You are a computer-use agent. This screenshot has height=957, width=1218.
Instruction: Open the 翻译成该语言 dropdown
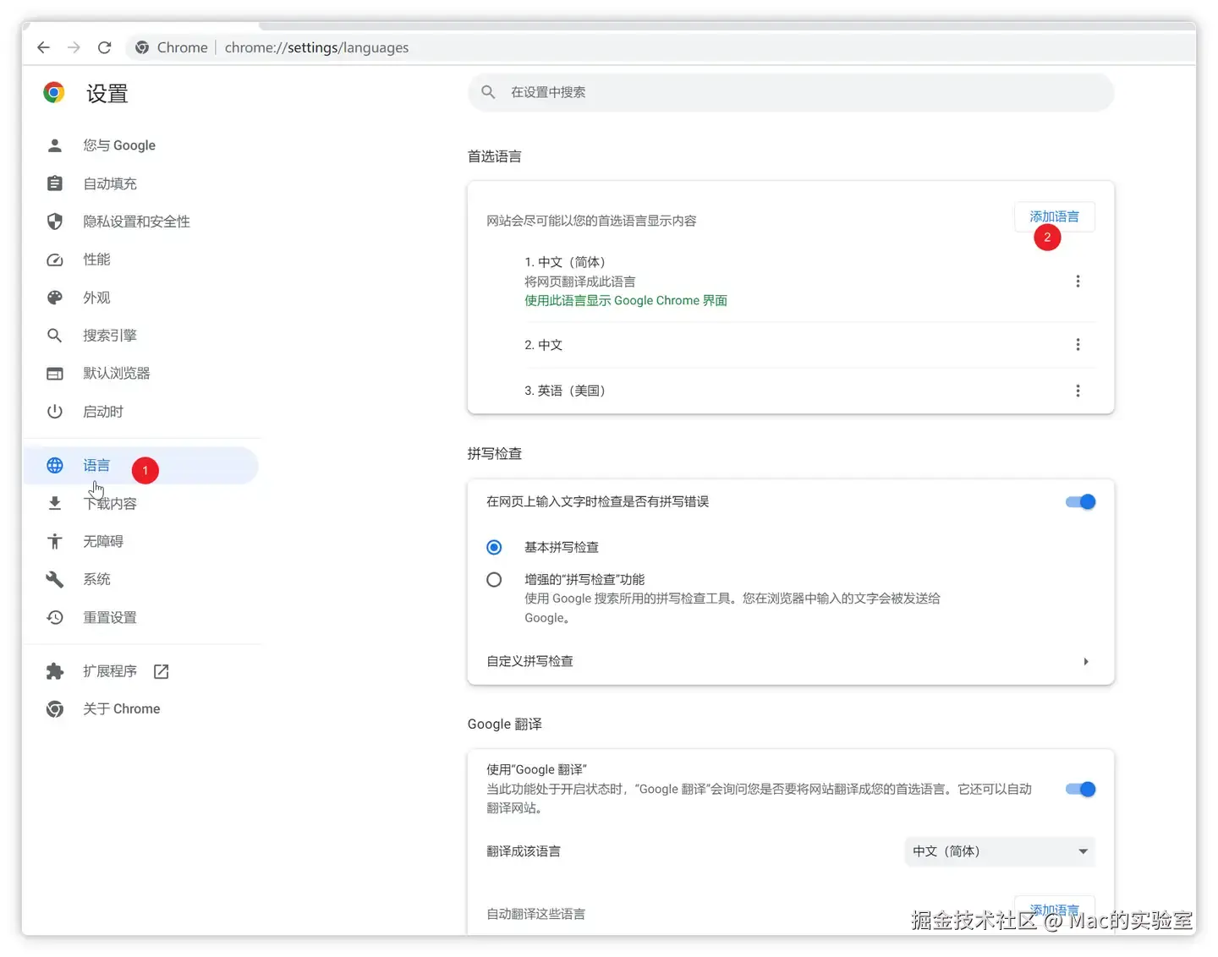click(x=1000, y=851)
